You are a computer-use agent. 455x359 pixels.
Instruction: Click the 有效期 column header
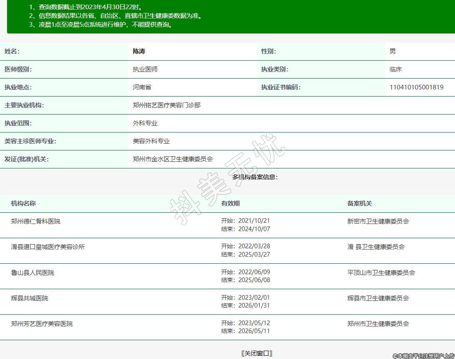click(230, 204)
